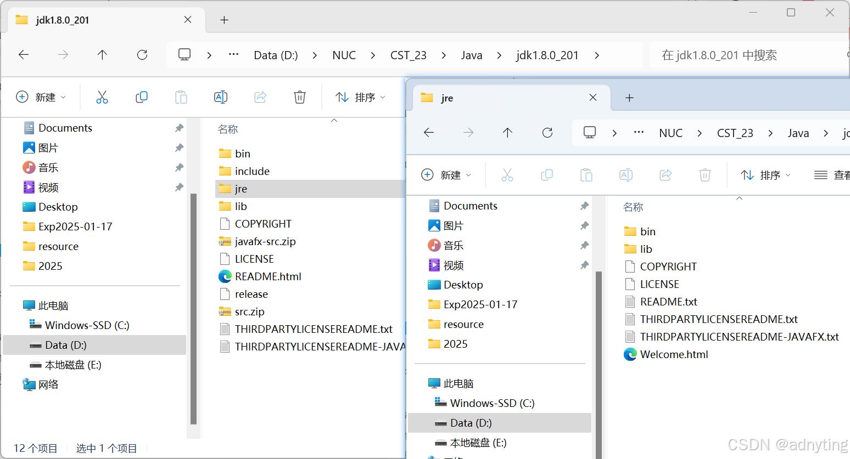Click Rename icon in jdk1.8.0_201 window toolbar
Image resolution: width=850 pixels, height=459 pixels.
pos(221,97)
